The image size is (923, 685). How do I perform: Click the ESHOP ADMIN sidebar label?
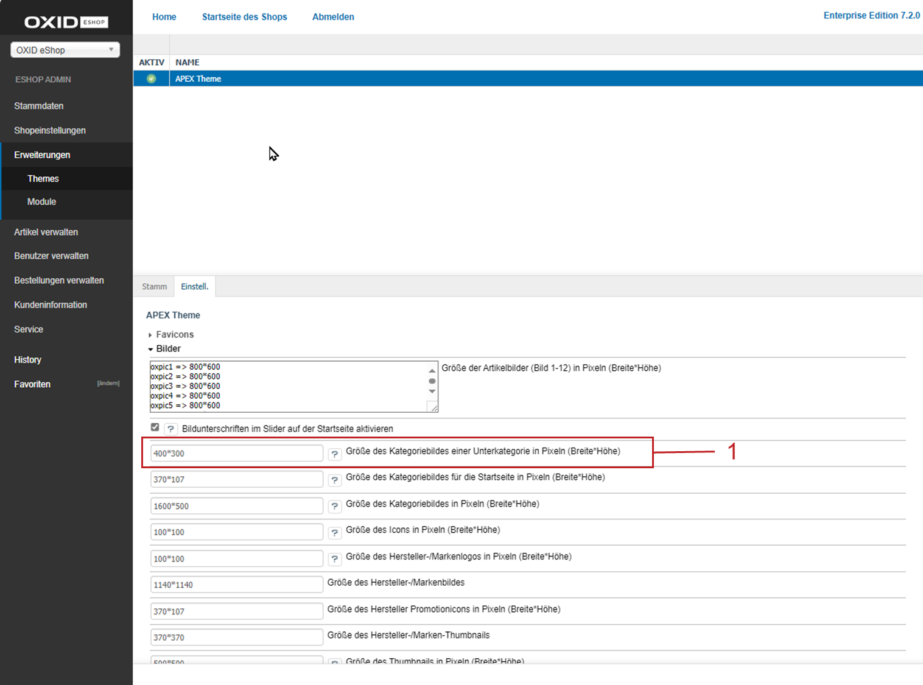[x=43, y=79]
